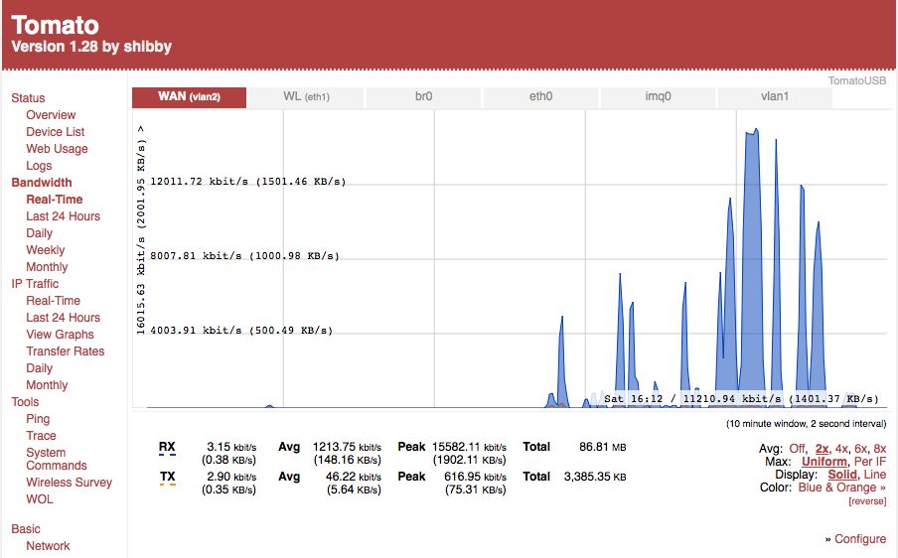Open the Basic section
Image resolution: width=898 pixels, height=558 pixels.
pos(25,529)
